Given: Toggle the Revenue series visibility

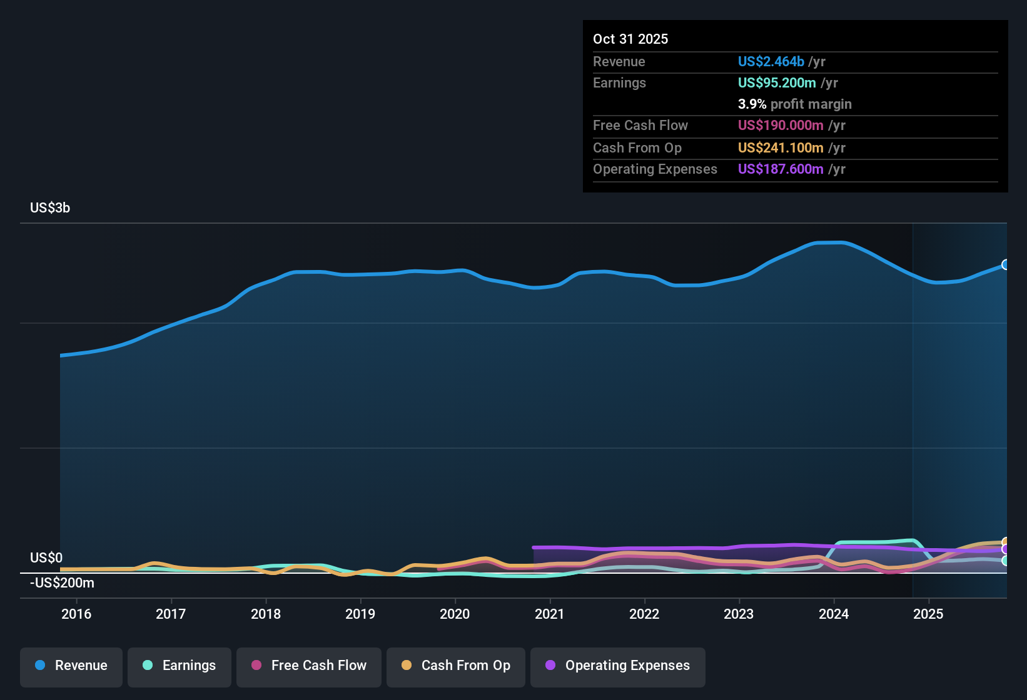Looking at the screenshot, I should [71, 666].
